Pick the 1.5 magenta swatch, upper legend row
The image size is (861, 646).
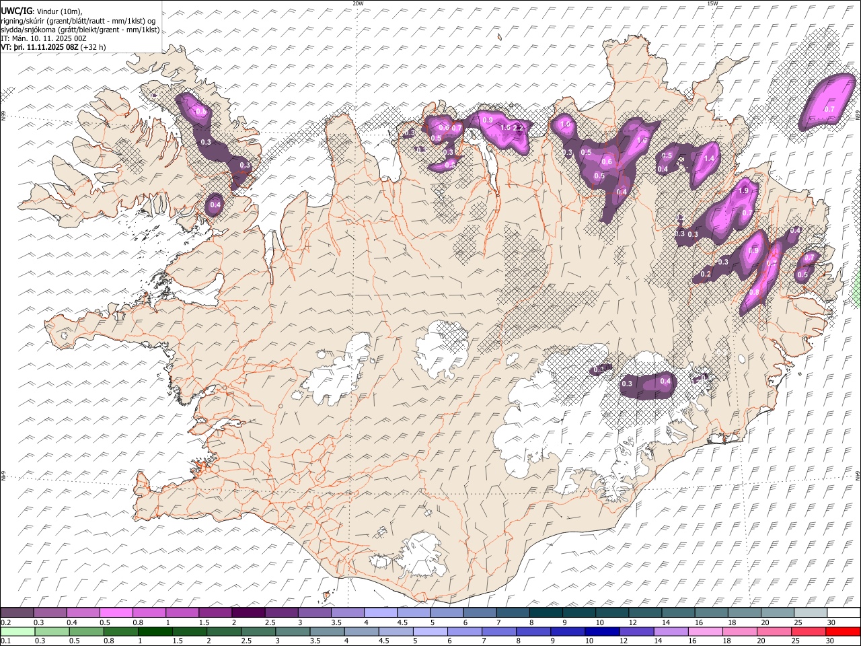pyautogui.click(x=215, y=613)
